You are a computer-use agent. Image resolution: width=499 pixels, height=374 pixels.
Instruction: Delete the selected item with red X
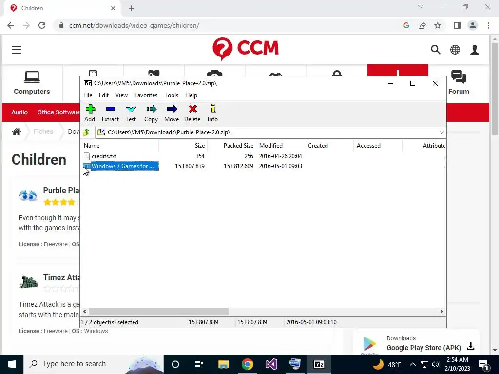192,113
